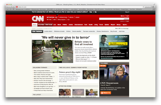Open Top Sites grid icon
The image size is (161, 105).
click(13, 9)
